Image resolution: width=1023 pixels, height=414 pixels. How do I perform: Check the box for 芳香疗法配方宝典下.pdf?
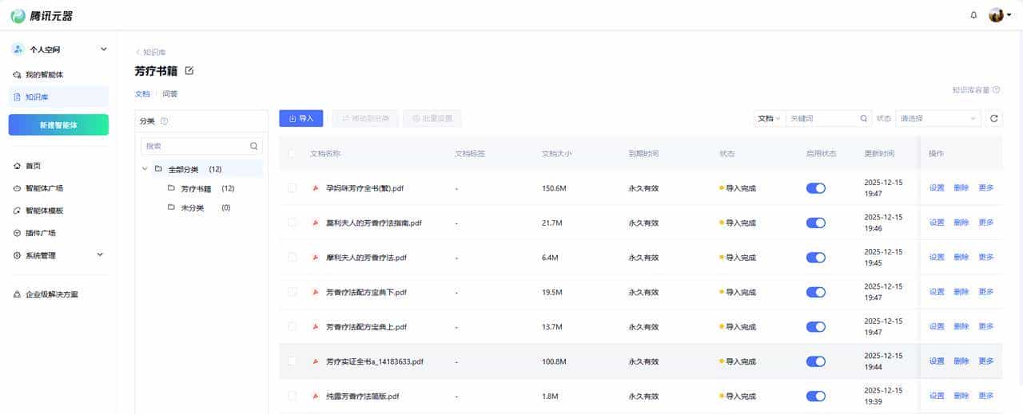292,292
